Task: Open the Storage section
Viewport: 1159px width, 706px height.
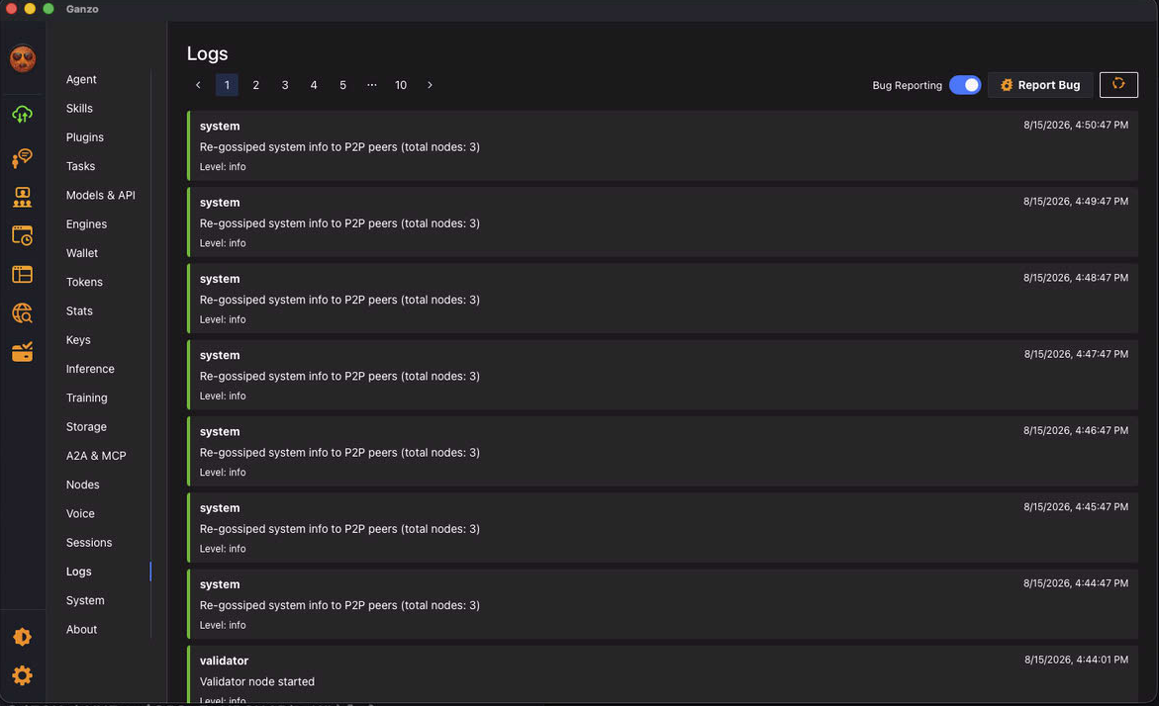Action: pyautogui.click(x=86, y=427)
